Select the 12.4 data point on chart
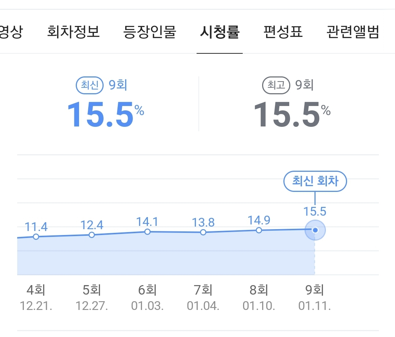This screenshot has width=395, height=337. tap(92, 235)
